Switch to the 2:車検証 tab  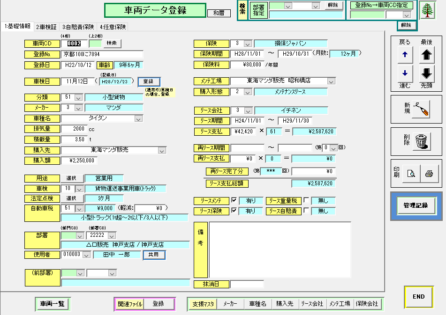(x=46, y=27)
